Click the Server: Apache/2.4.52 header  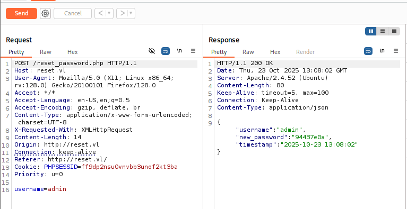273,78
